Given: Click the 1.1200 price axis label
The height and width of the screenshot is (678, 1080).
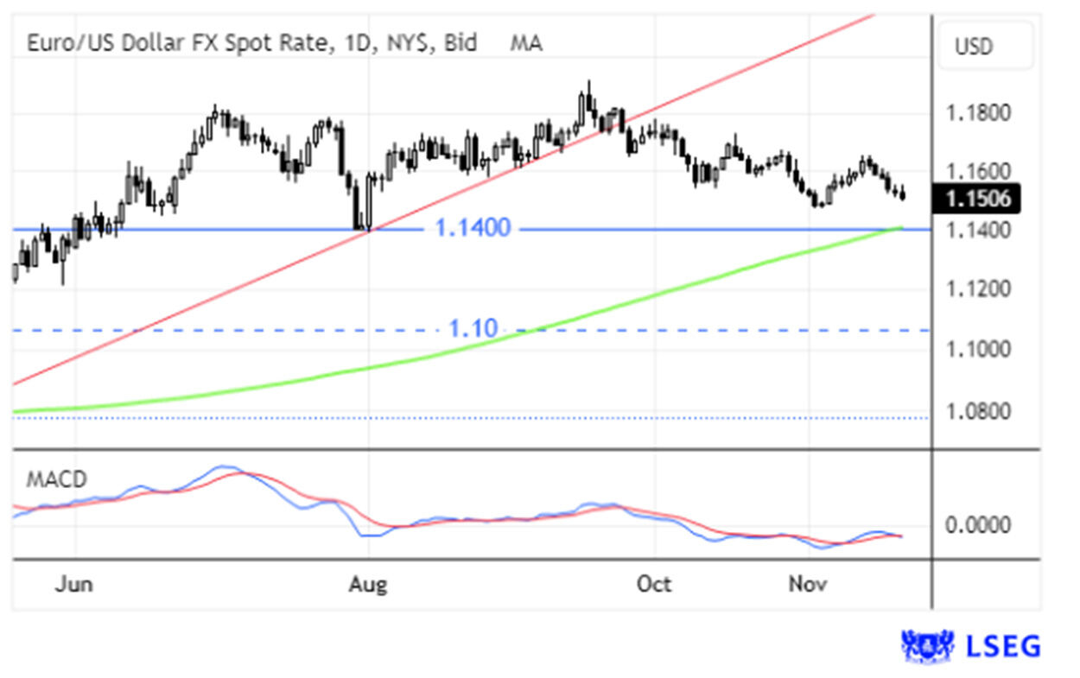Looking at the screenshot, I should click(976, 288).
